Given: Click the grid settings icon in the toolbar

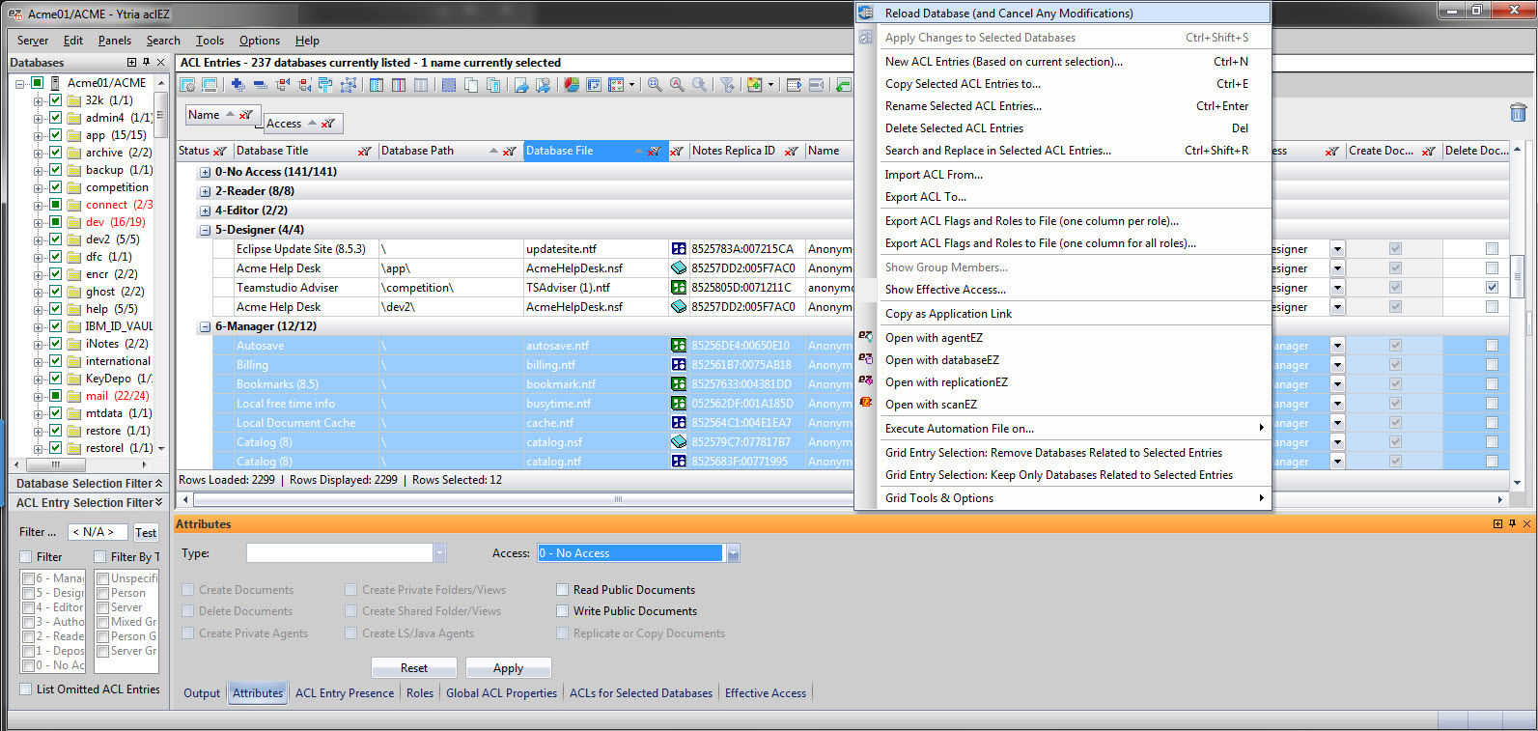Looking at the screenshot, I should tap(188, 85).
